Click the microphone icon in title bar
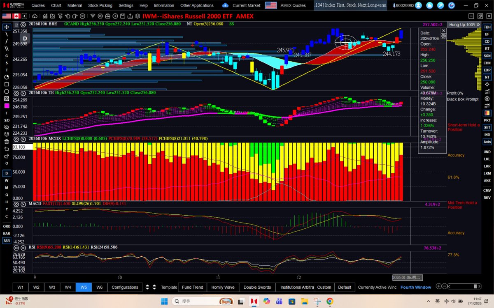Screen dimensions: 494x308 click(x=440, y=5)
